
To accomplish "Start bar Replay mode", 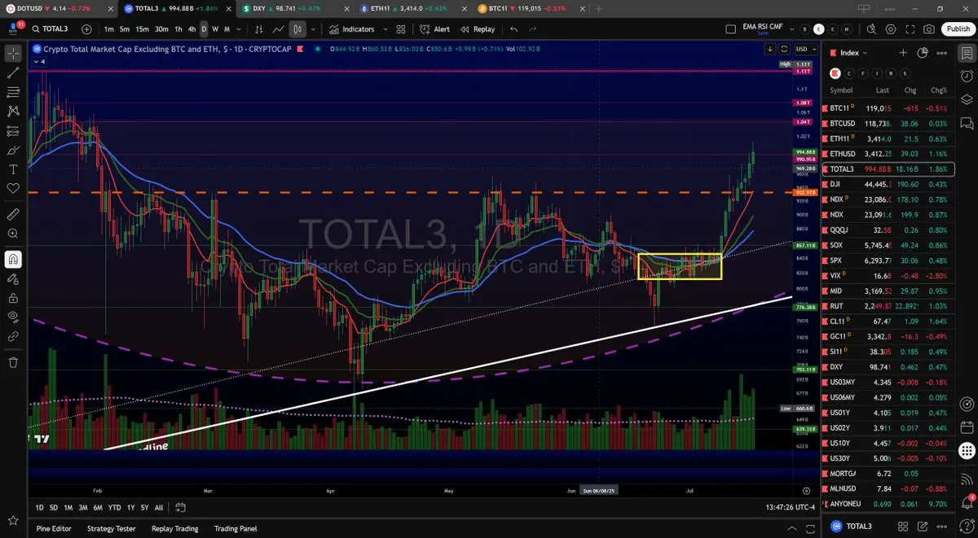I will 478,29.
